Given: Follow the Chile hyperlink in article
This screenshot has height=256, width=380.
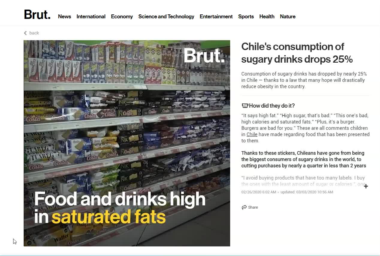Looking at the screenshot, I should tap(252, 134).
